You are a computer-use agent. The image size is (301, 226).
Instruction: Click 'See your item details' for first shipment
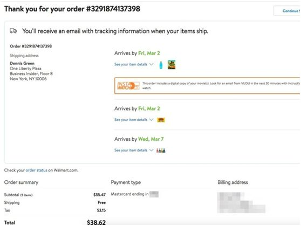coord(131,64)
